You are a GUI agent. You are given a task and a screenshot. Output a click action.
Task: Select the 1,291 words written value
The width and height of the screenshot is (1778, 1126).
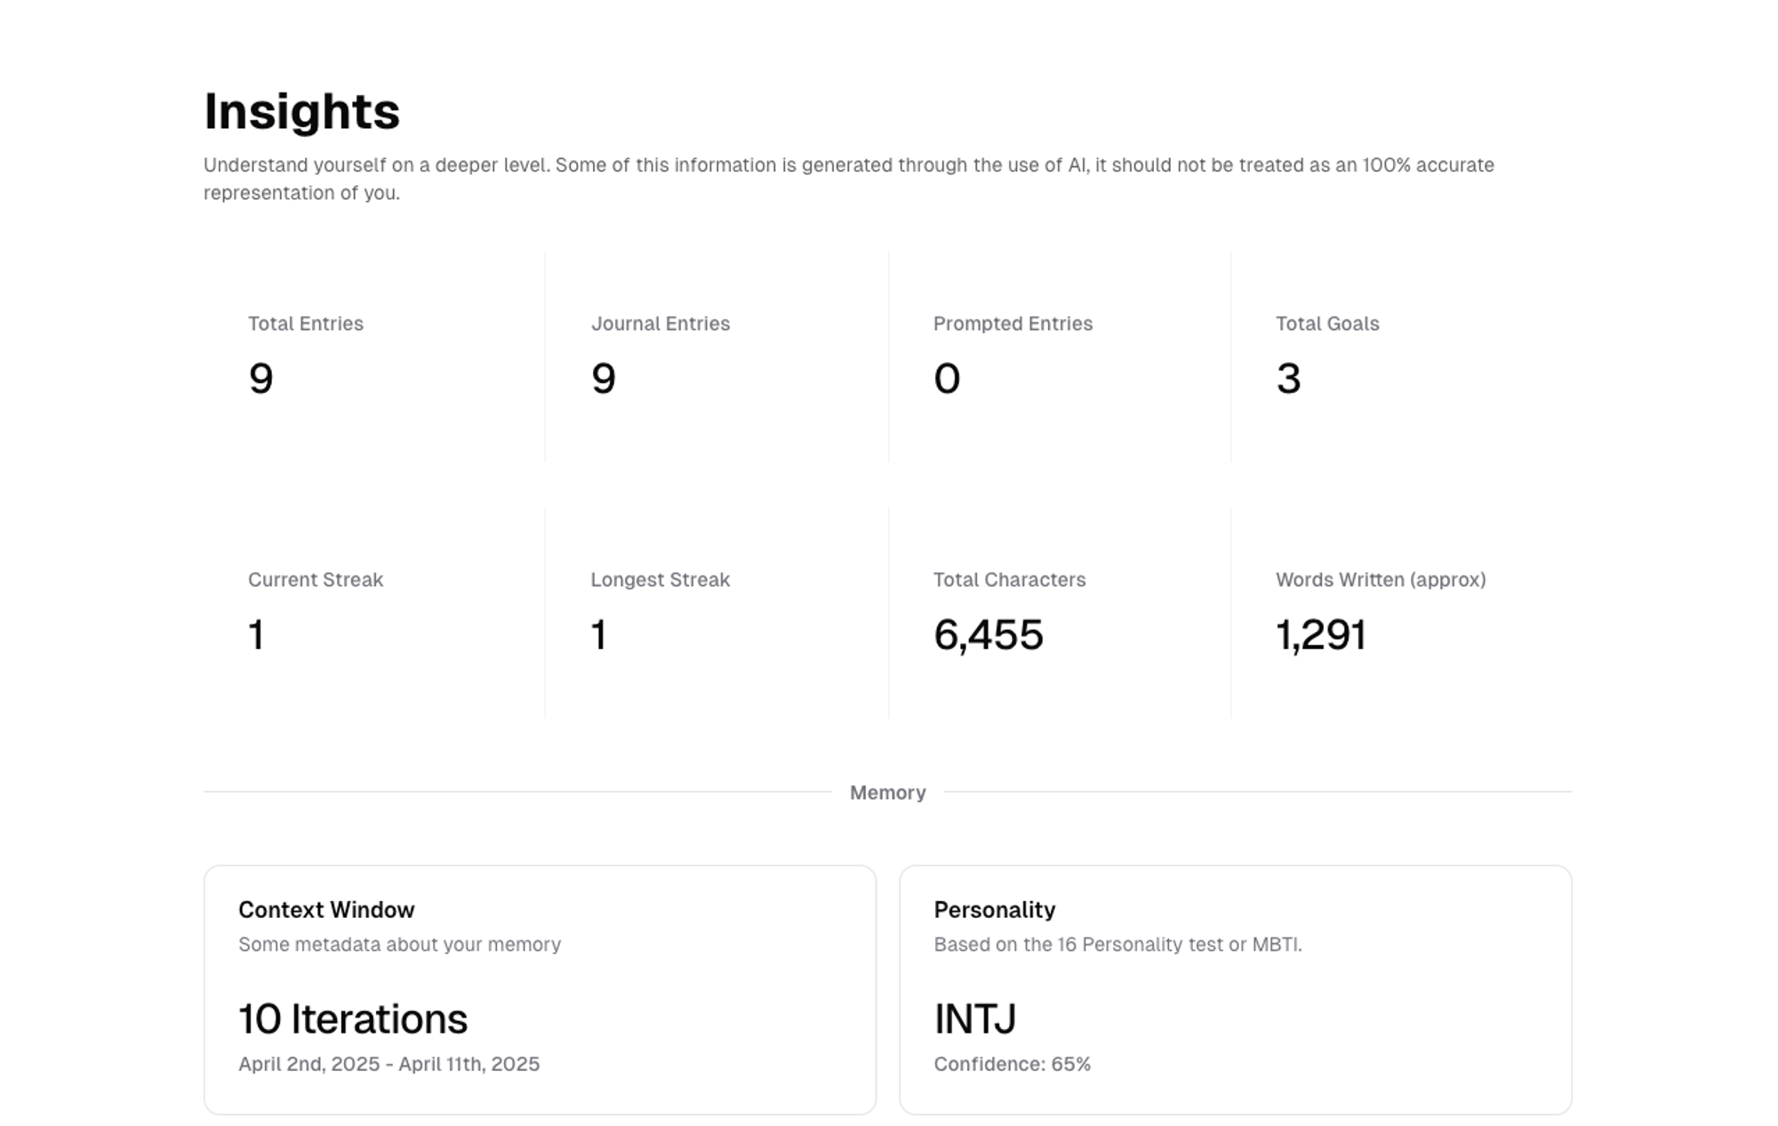pos(1320,635)
